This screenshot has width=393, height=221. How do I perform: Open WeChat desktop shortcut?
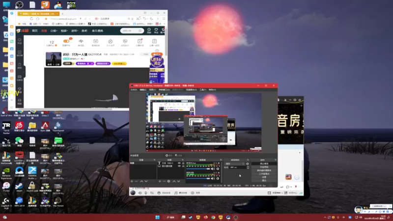pyautogui.click(x=19, y=141)
